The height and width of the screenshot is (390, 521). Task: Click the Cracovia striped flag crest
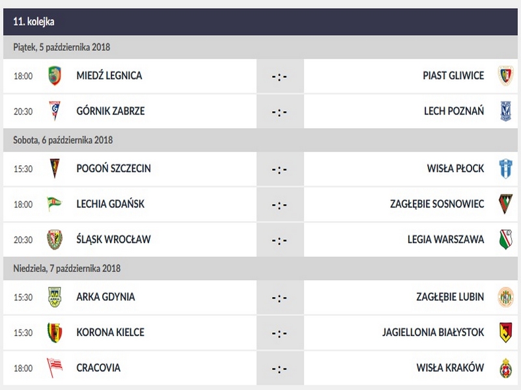click(x=54, y=368)
